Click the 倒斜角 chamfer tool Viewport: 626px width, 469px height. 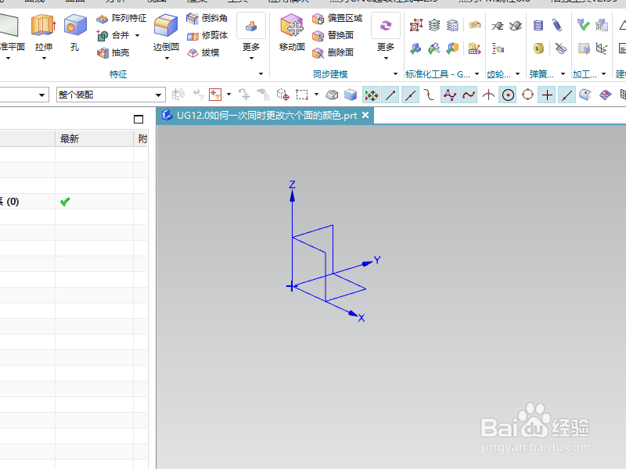(207, 18)
